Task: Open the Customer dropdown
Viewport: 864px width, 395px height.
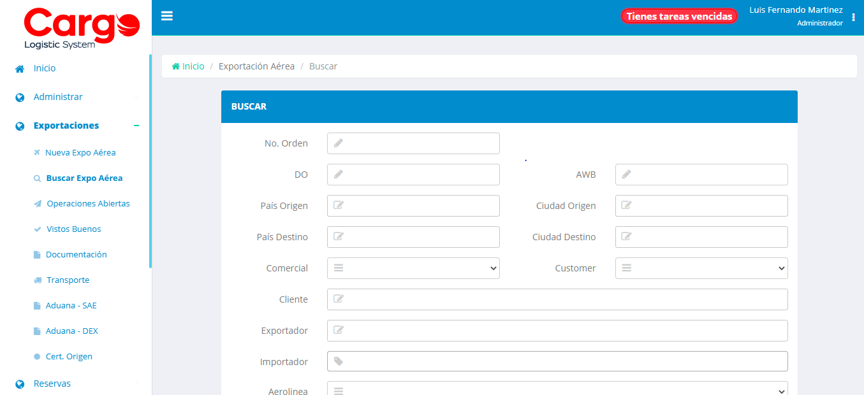Action: pos(701,268)
